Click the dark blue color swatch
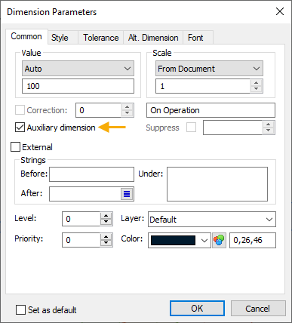Image resolution: width=292 pixels, height=323 pixels. click(x=173, y=241)
